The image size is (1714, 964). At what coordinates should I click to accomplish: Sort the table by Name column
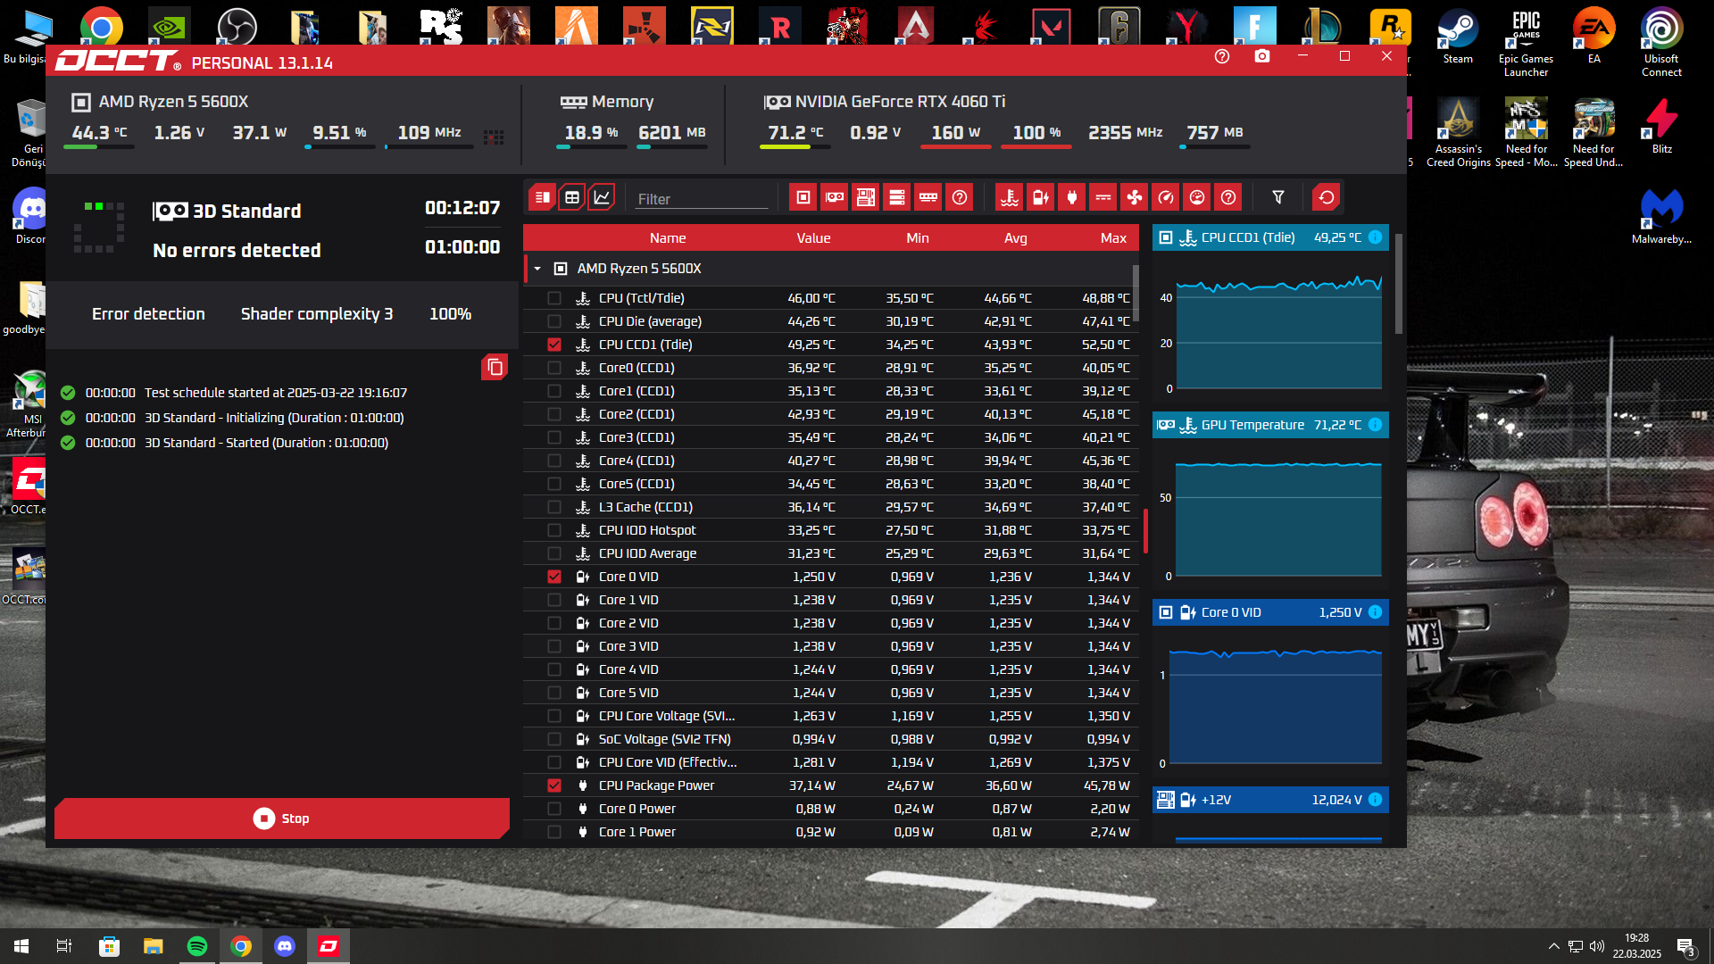point(667,238)
